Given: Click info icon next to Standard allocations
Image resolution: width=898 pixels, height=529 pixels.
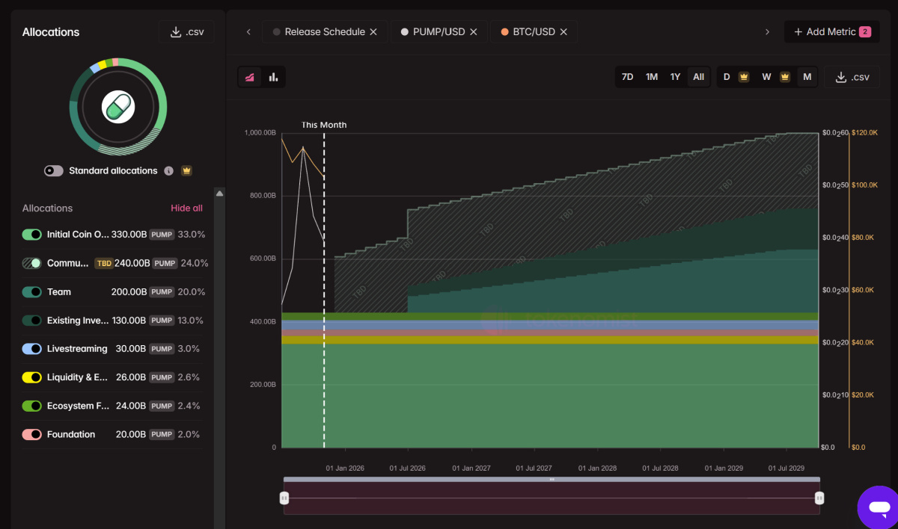Looking at the screenshot, I should pos(168,171).
